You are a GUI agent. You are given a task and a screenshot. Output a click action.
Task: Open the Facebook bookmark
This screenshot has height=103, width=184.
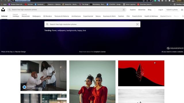(x=39, y=4)
